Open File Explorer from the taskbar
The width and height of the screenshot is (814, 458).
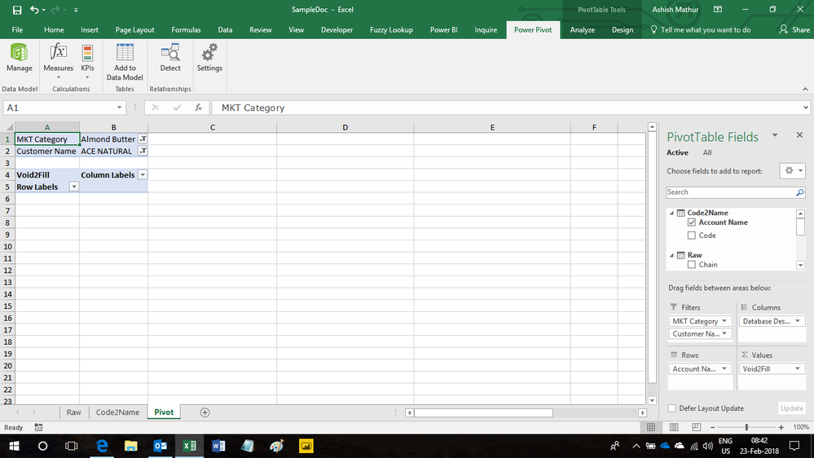[131, 446]
